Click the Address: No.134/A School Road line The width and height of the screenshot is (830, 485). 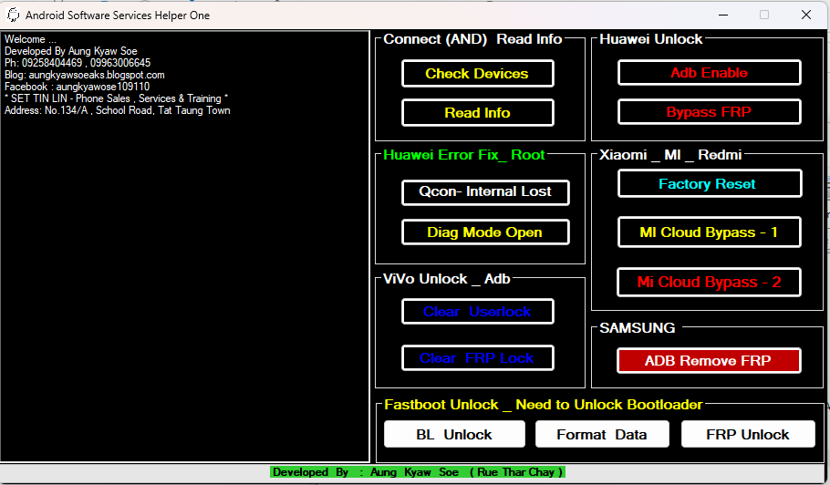click(x=117, y=110)
